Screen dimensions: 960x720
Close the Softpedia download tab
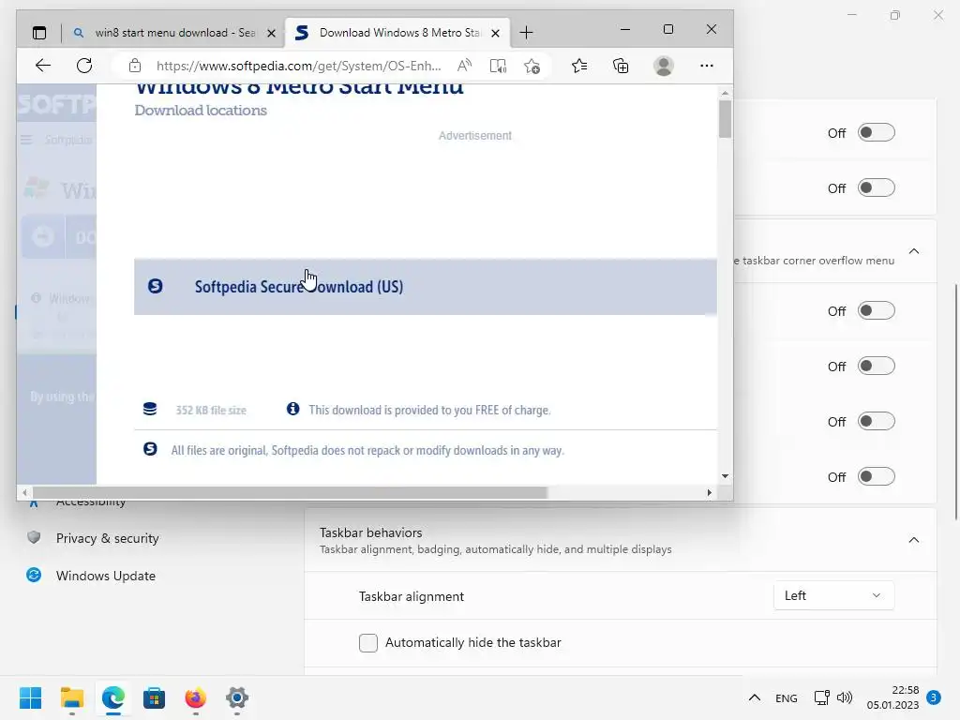(496, 33)
